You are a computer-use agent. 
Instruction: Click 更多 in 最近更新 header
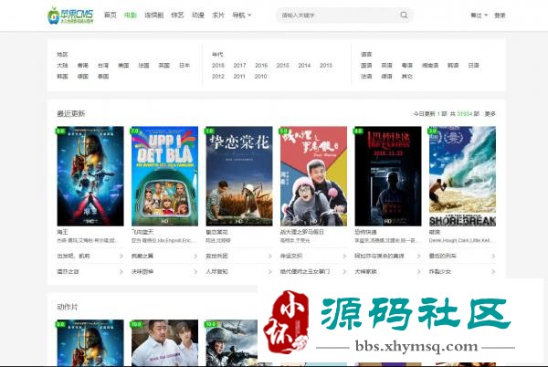pos(490,114)
